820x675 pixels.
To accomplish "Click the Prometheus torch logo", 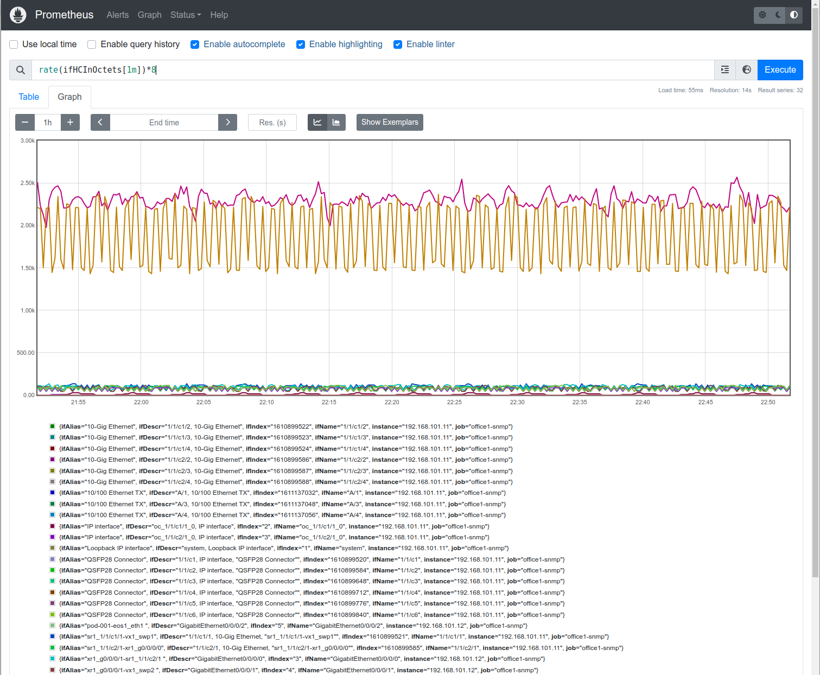I will [x=17, y=15].
